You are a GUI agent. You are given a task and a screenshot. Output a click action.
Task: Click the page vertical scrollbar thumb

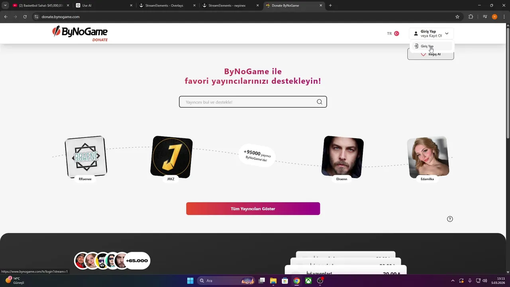coord(508,84)
